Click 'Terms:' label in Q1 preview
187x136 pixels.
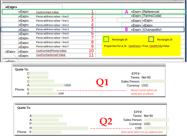click(135, 78)
